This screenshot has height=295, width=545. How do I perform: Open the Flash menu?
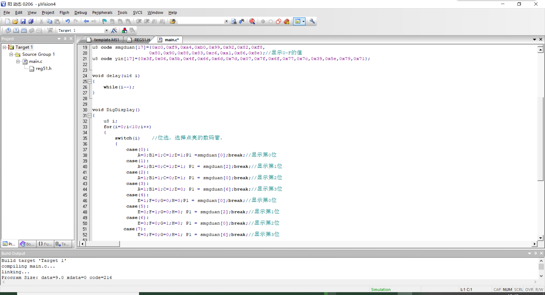pyautogui.click(x=64, y=12)
